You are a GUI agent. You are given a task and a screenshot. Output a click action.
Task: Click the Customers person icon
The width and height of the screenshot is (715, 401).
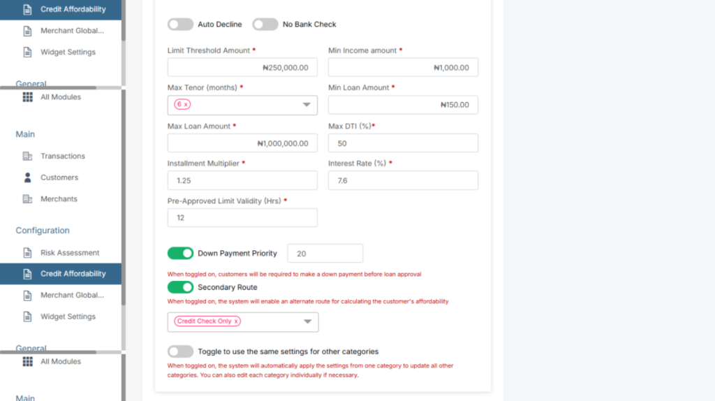27,177
